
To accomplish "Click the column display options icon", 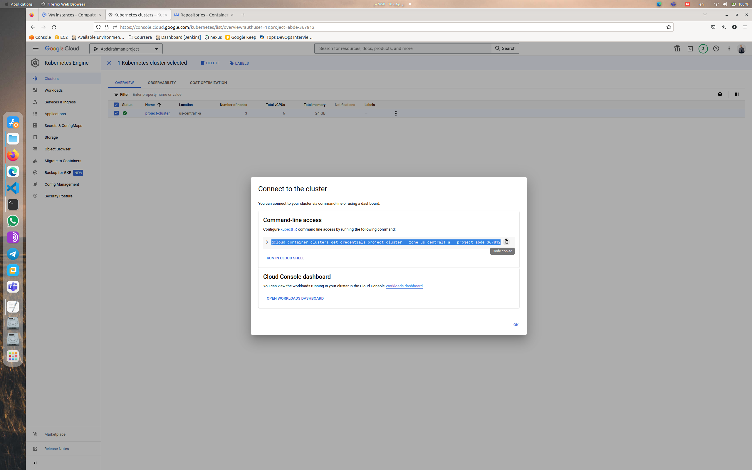I will (x=736, y=95).
